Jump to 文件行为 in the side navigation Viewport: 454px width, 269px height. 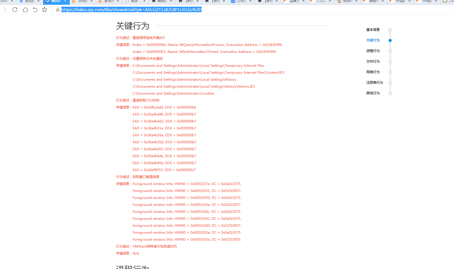pos(373,61)
